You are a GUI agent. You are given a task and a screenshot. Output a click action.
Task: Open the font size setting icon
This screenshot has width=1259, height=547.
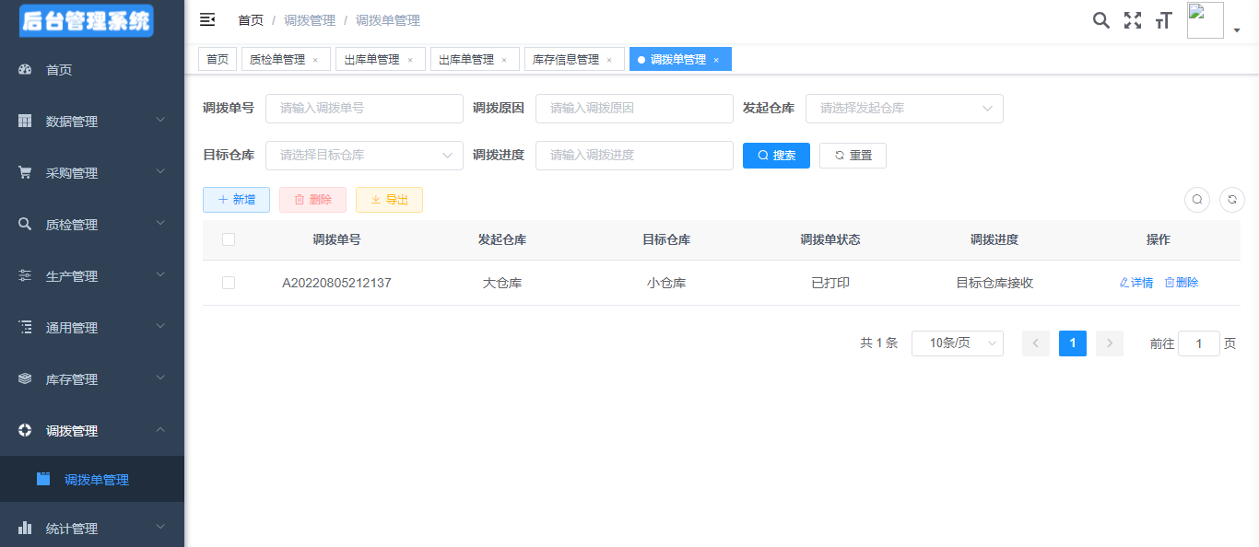coord(1163,20)
